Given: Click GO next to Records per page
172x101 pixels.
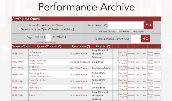Looking at the screenshot, I should click(x=146, y=38).
